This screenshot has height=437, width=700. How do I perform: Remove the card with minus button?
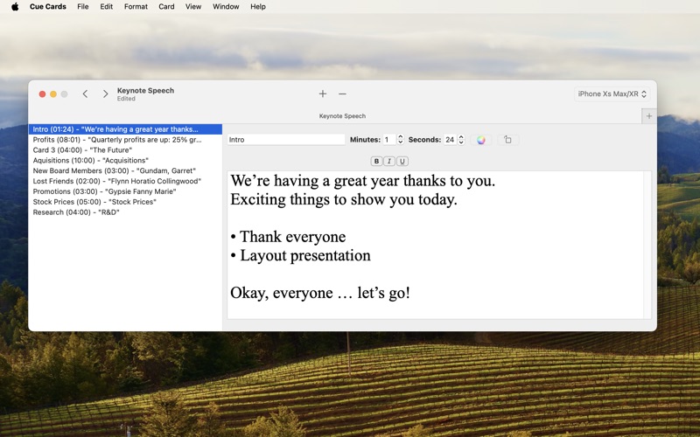pyautogui.click(x=342, y=94)
